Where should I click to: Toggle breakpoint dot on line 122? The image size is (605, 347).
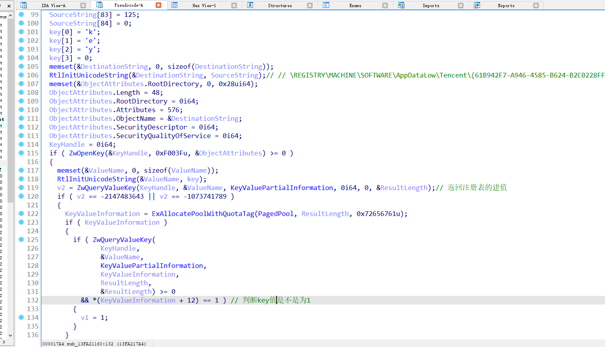click(x=21, y=213)
